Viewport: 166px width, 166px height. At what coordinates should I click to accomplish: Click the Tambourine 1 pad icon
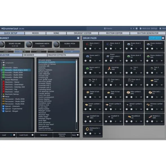87,129
